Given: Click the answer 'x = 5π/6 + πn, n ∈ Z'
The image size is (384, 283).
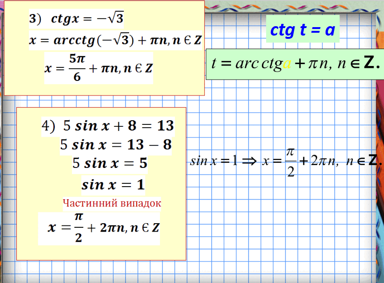Looking at the screenshot, I should tap(98, 68).
